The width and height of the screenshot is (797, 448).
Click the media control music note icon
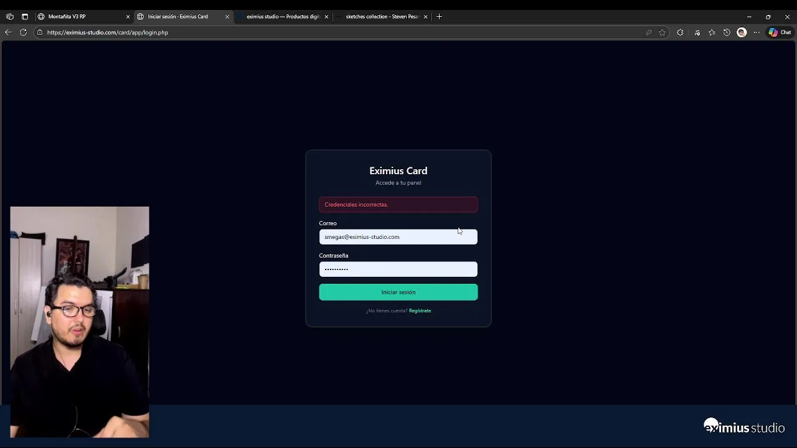pyautogui.click(x=697, y=32)
